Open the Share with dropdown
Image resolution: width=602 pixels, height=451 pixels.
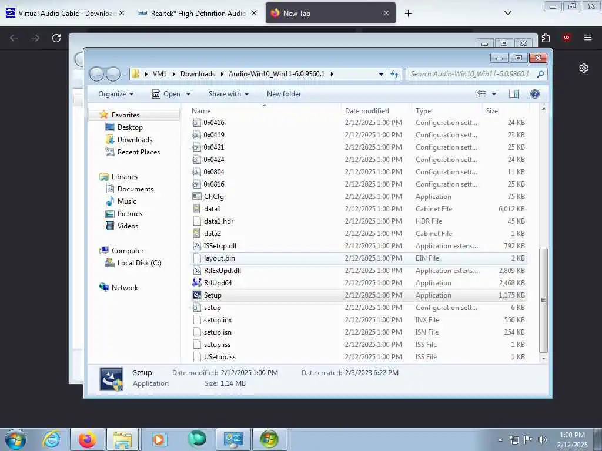tap(229, 94)
